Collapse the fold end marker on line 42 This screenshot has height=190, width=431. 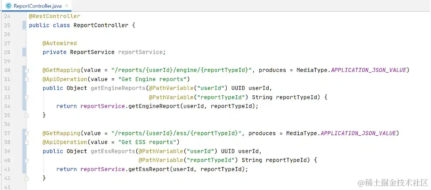coord(26,179)
